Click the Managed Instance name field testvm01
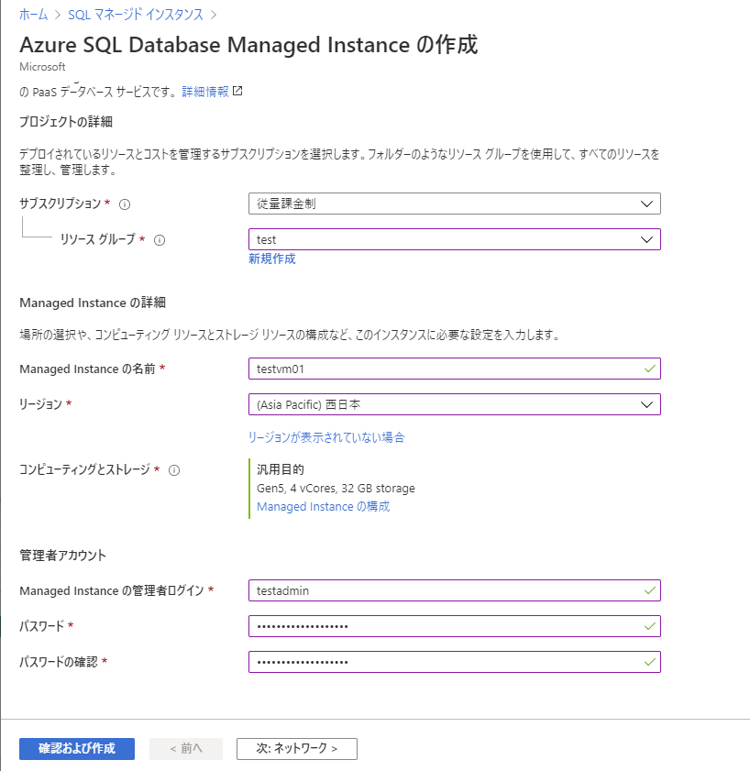The image size is (750, 771). (x=455, y=369)
